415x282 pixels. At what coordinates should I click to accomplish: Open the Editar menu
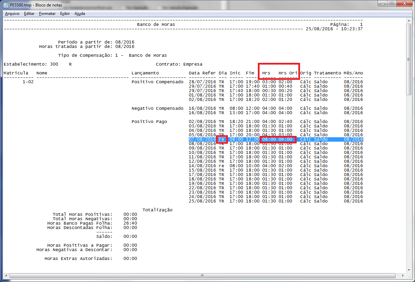click(29, 14)
